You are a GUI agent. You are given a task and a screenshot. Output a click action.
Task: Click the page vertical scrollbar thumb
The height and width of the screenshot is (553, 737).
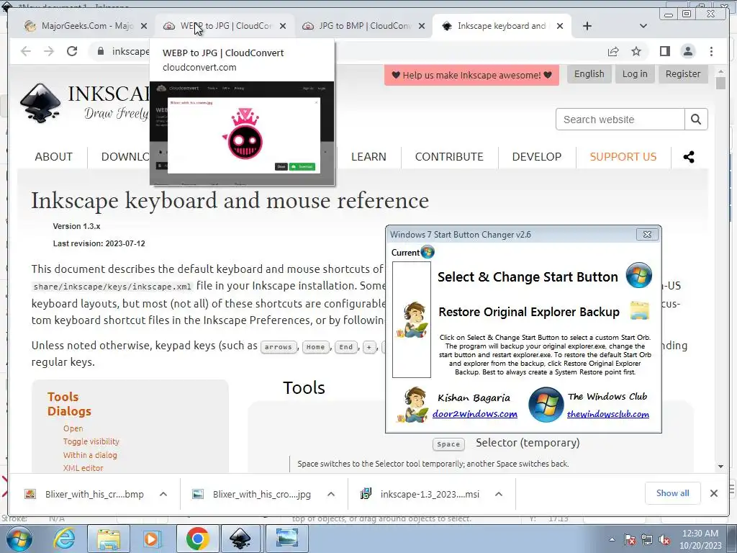720,83
